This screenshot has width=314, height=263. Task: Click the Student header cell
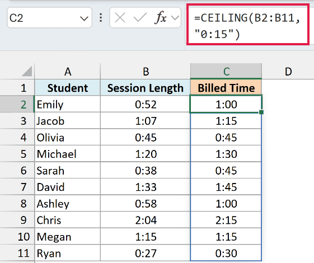[68, 88]
